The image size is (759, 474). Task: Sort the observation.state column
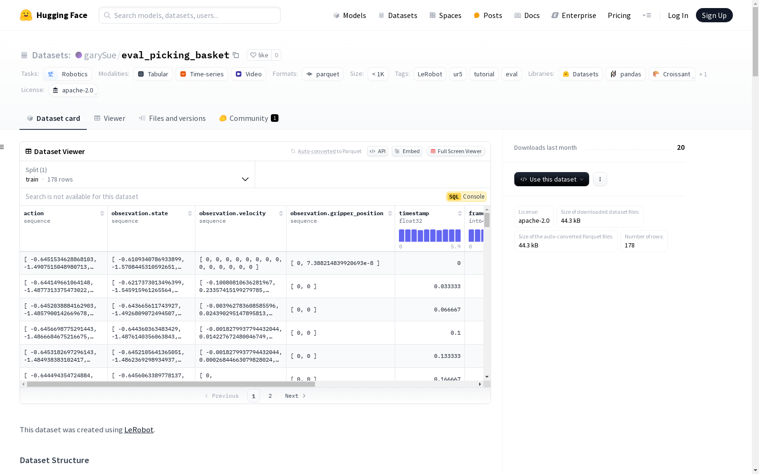(x=190, y=213)
